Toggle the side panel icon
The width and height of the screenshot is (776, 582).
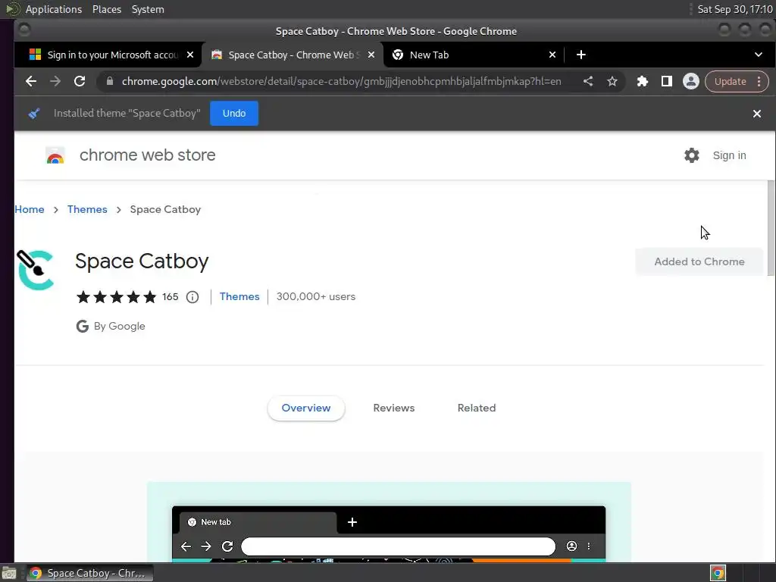[667, 81]
